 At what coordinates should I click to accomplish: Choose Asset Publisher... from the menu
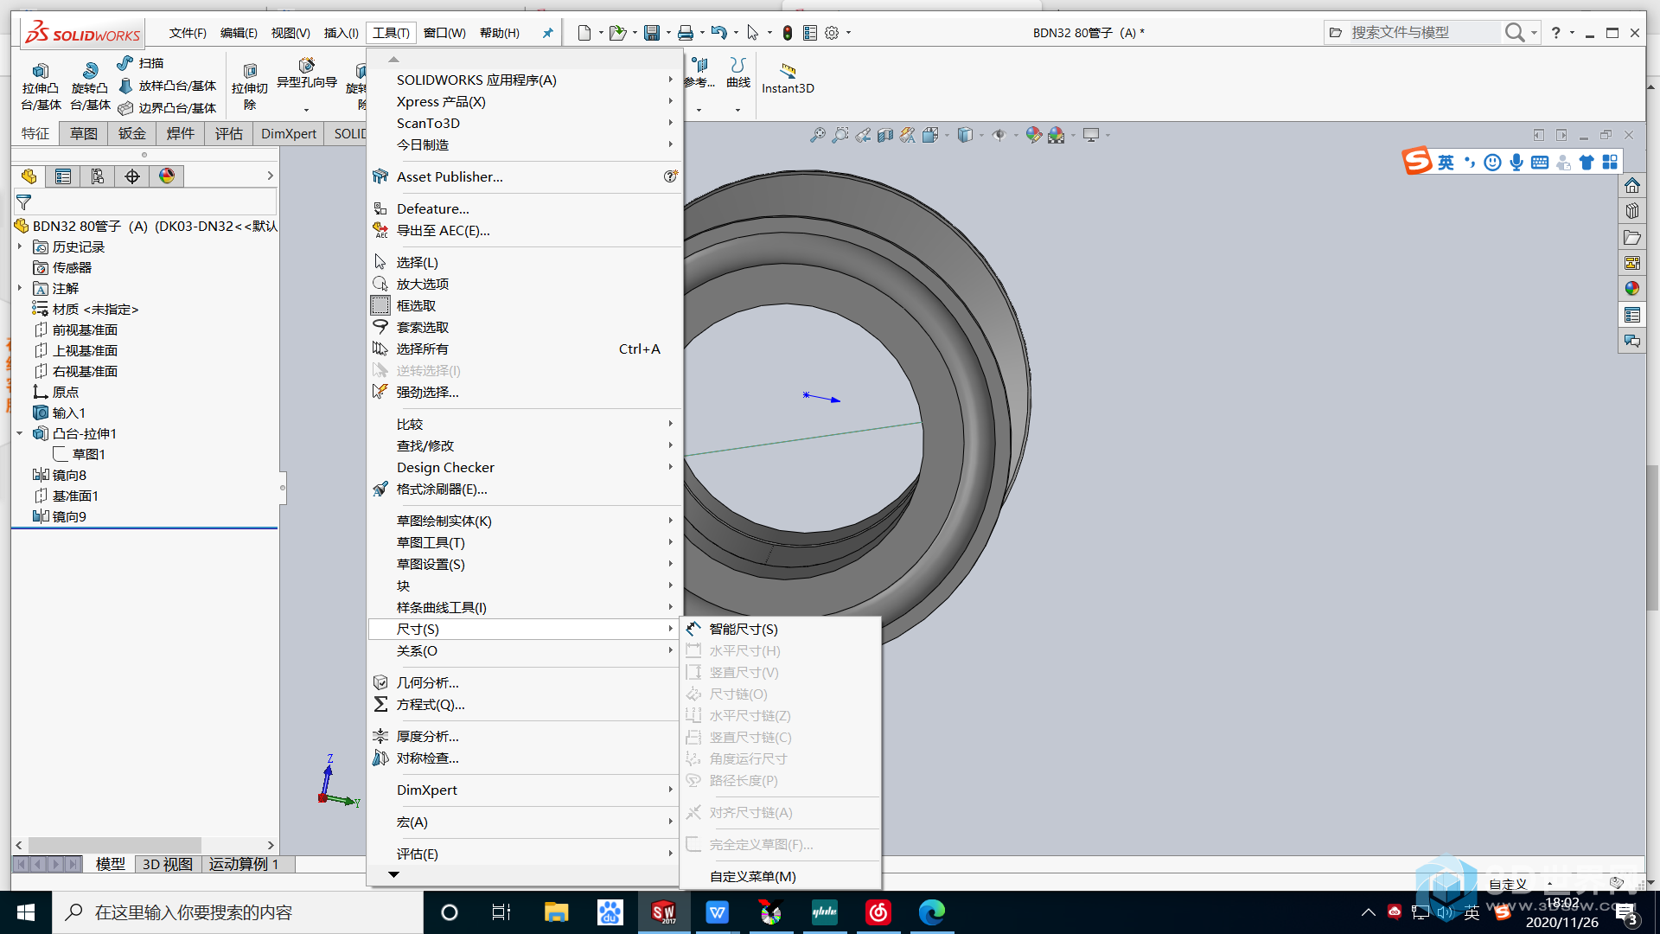pos(526,176)
